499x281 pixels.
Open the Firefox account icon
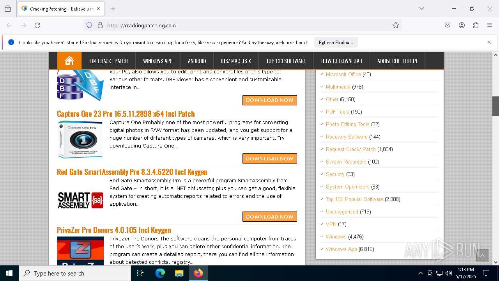click(x=462, y=25)
